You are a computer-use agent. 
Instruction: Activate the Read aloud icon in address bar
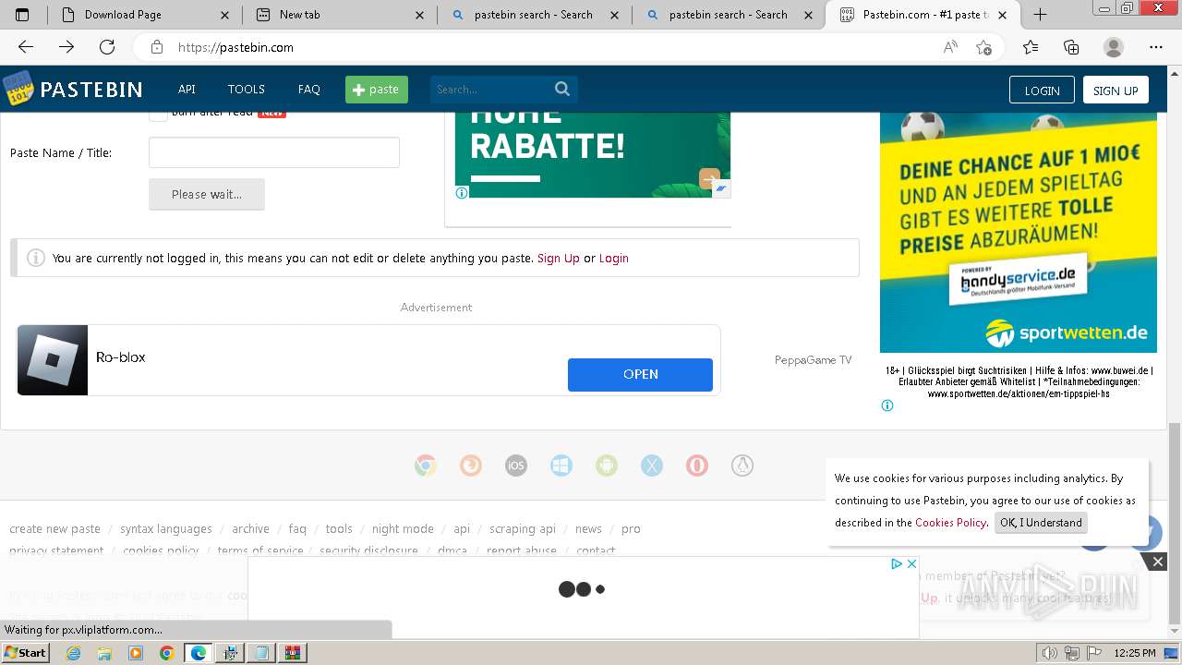click(950, 47)
